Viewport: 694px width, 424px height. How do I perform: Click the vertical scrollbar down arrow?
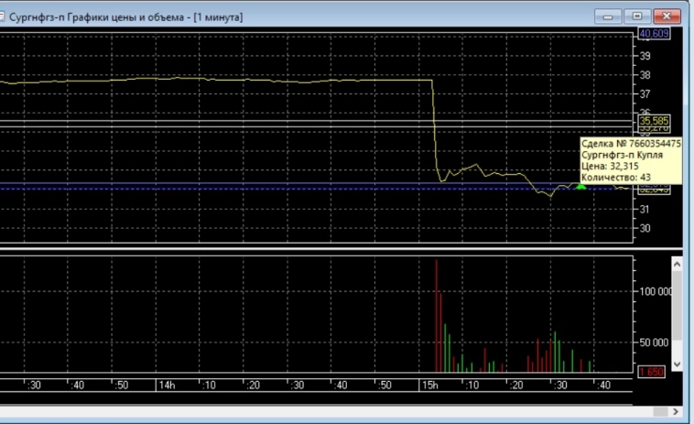(678, 364)
